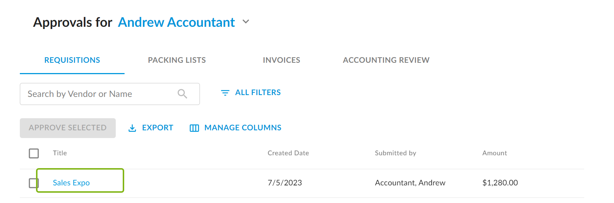Open the Packing Lists tab
Screen dimensions: 614x203
pos(177,60)
